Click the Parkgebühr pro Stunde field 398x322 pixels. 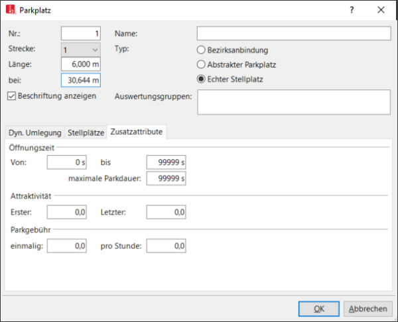(x=166, y=246)
